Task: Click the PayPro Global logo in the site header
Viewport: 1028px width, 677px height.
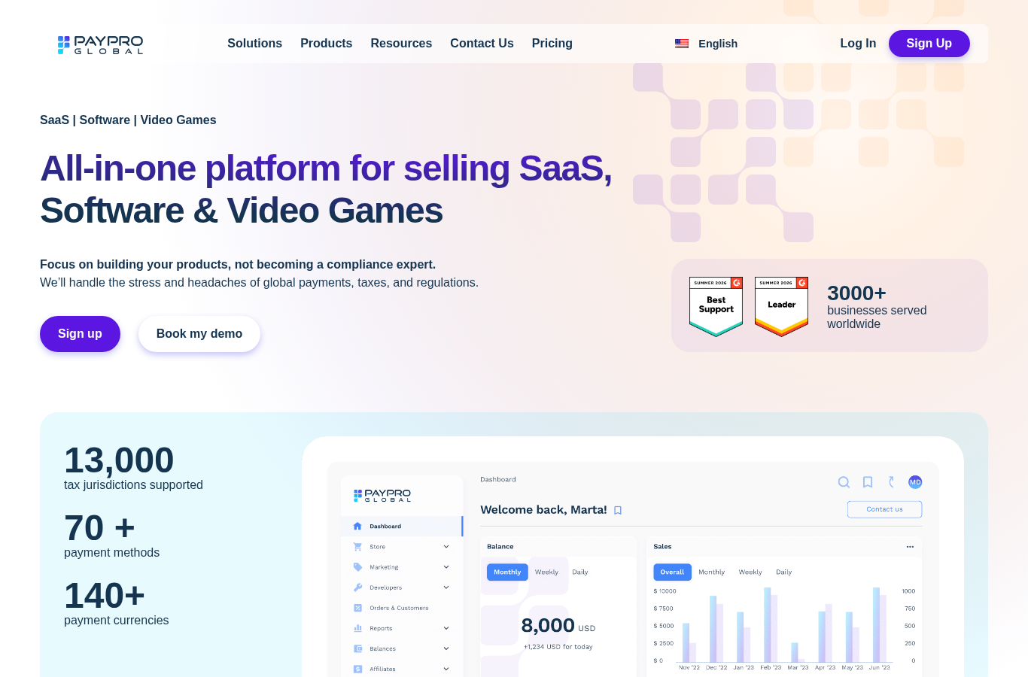Action: tap(100, 44)
